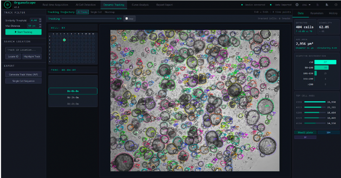Select well A1 in plate map
The image size is (341, 178).
tap(53, 36)
